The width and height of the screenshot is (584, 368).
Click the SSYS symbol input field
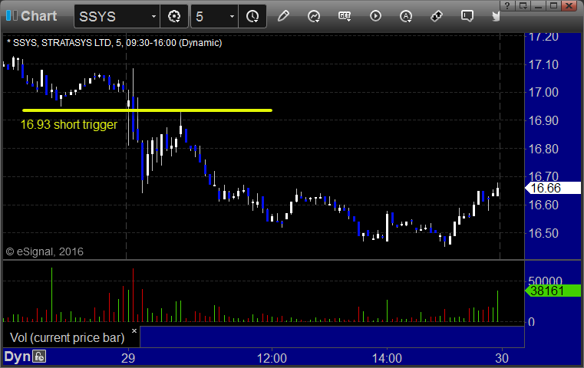point(117,16)
